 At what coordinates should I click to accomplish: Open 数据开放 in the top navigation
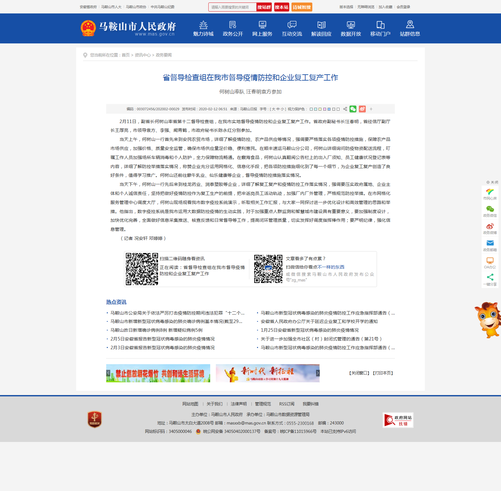(351, 28)
